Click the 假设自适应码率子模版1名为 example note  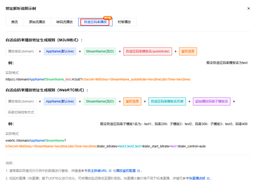(174, 124)
